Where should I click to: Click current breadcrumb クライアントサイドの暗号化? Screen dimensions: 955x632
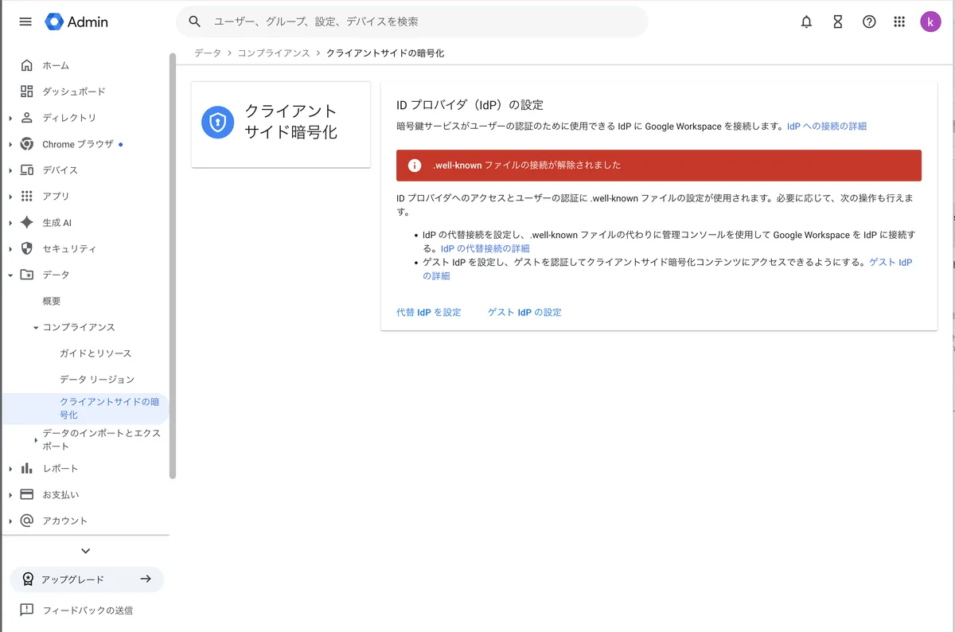385,53
